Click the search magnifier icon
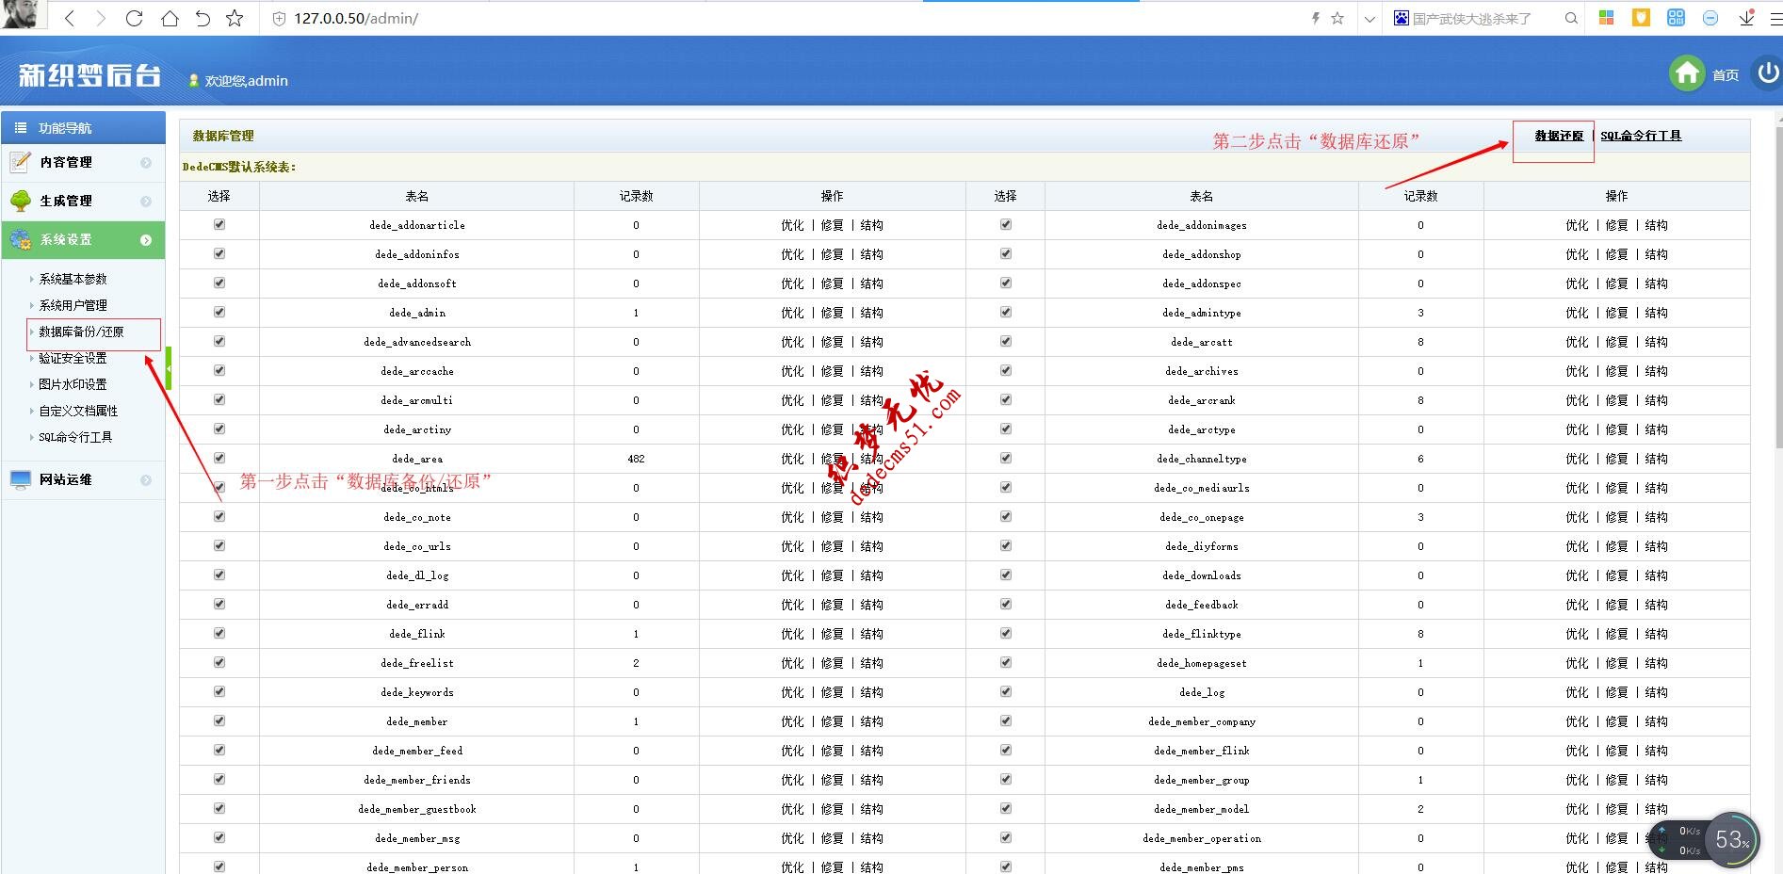 click(x=1571, y=18)
